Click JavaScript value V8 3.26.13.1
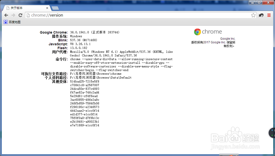The height and width of the screenshot is (156, 275). 80,44
